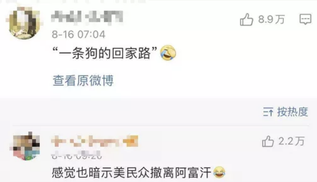Open comment bubble icon on top post
Viewport: 317px width, 182px height.
(x=305, y=19)
